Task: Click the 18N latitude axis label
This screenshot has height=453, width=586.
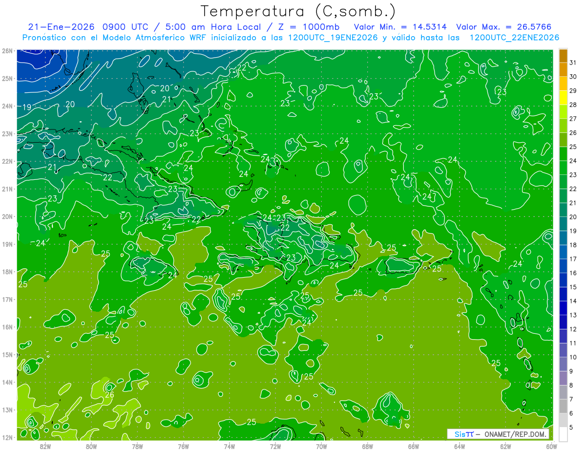Action: pyautogui.click(x=7, y=272)
